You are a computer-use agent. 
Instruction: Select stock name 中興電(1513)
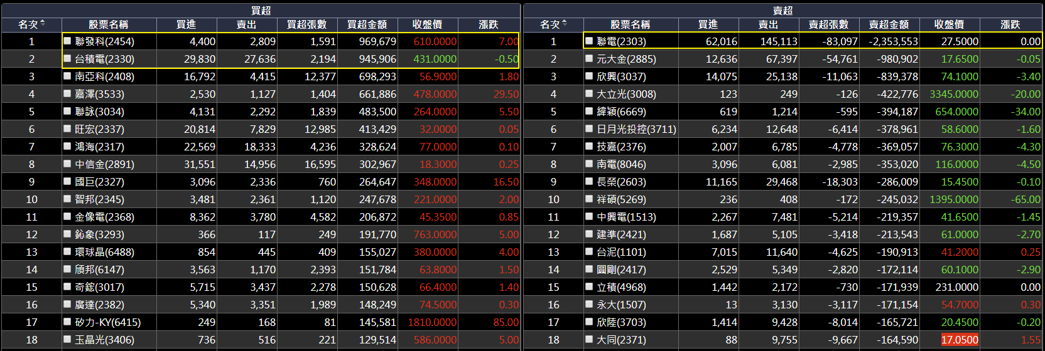pos(626,217)
